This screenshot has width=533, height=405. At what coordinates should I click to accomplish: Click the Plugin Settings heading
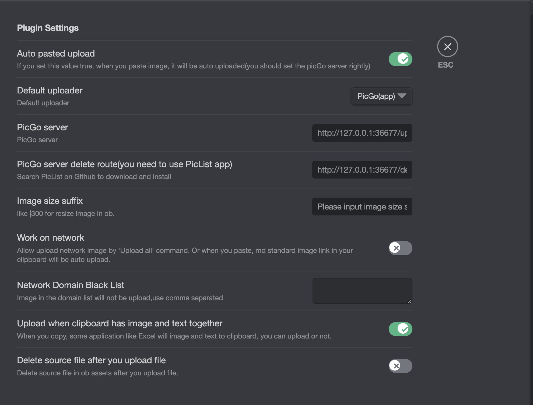point(48,28)
